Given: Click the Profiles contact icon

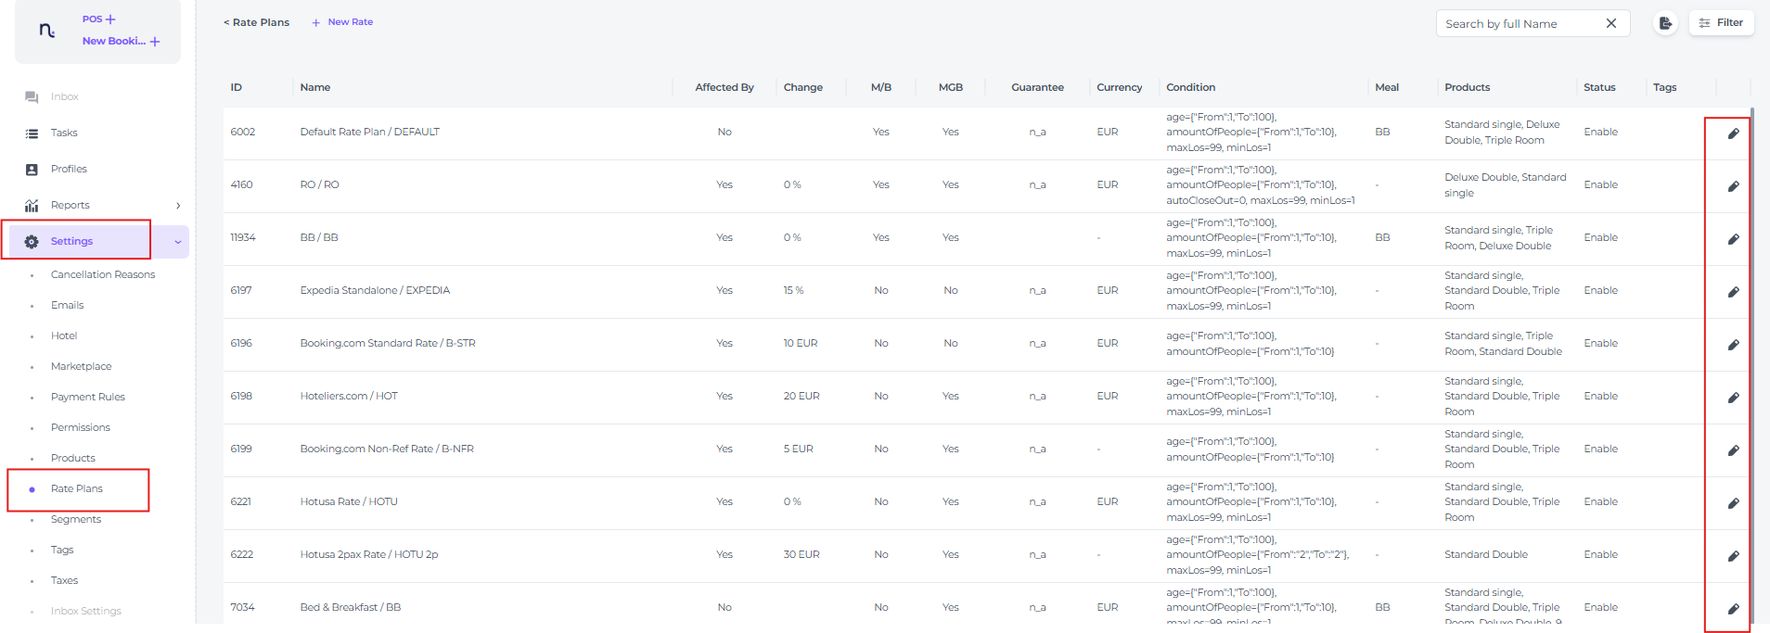Looking at the screenshot, I should point(32,170).
